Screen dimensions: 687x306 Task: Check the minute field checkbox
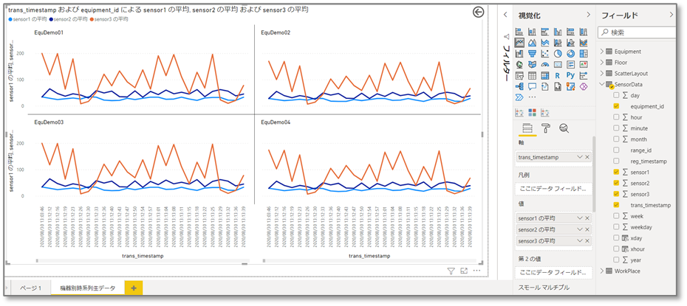617,128
